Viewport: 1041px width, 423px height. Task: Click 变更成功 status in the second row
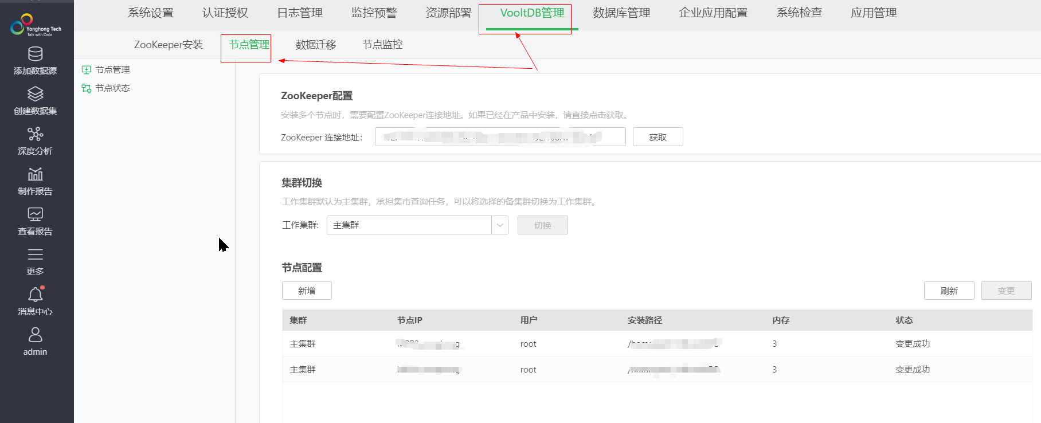tap(913, 370)
